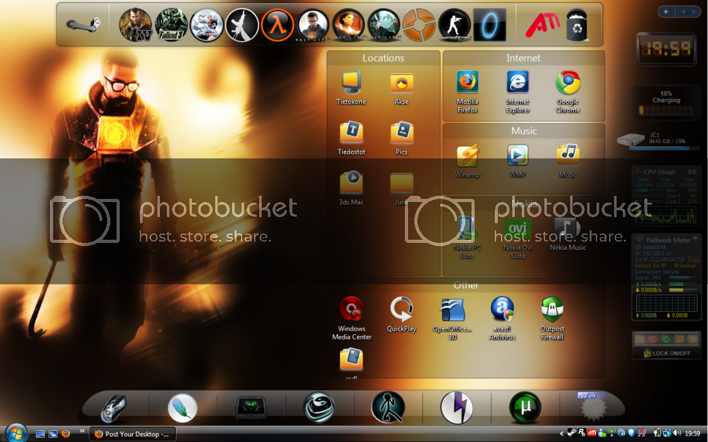Open the Music folder icon
The height and width of the screenshot is (442, 708).
(568, 161)
